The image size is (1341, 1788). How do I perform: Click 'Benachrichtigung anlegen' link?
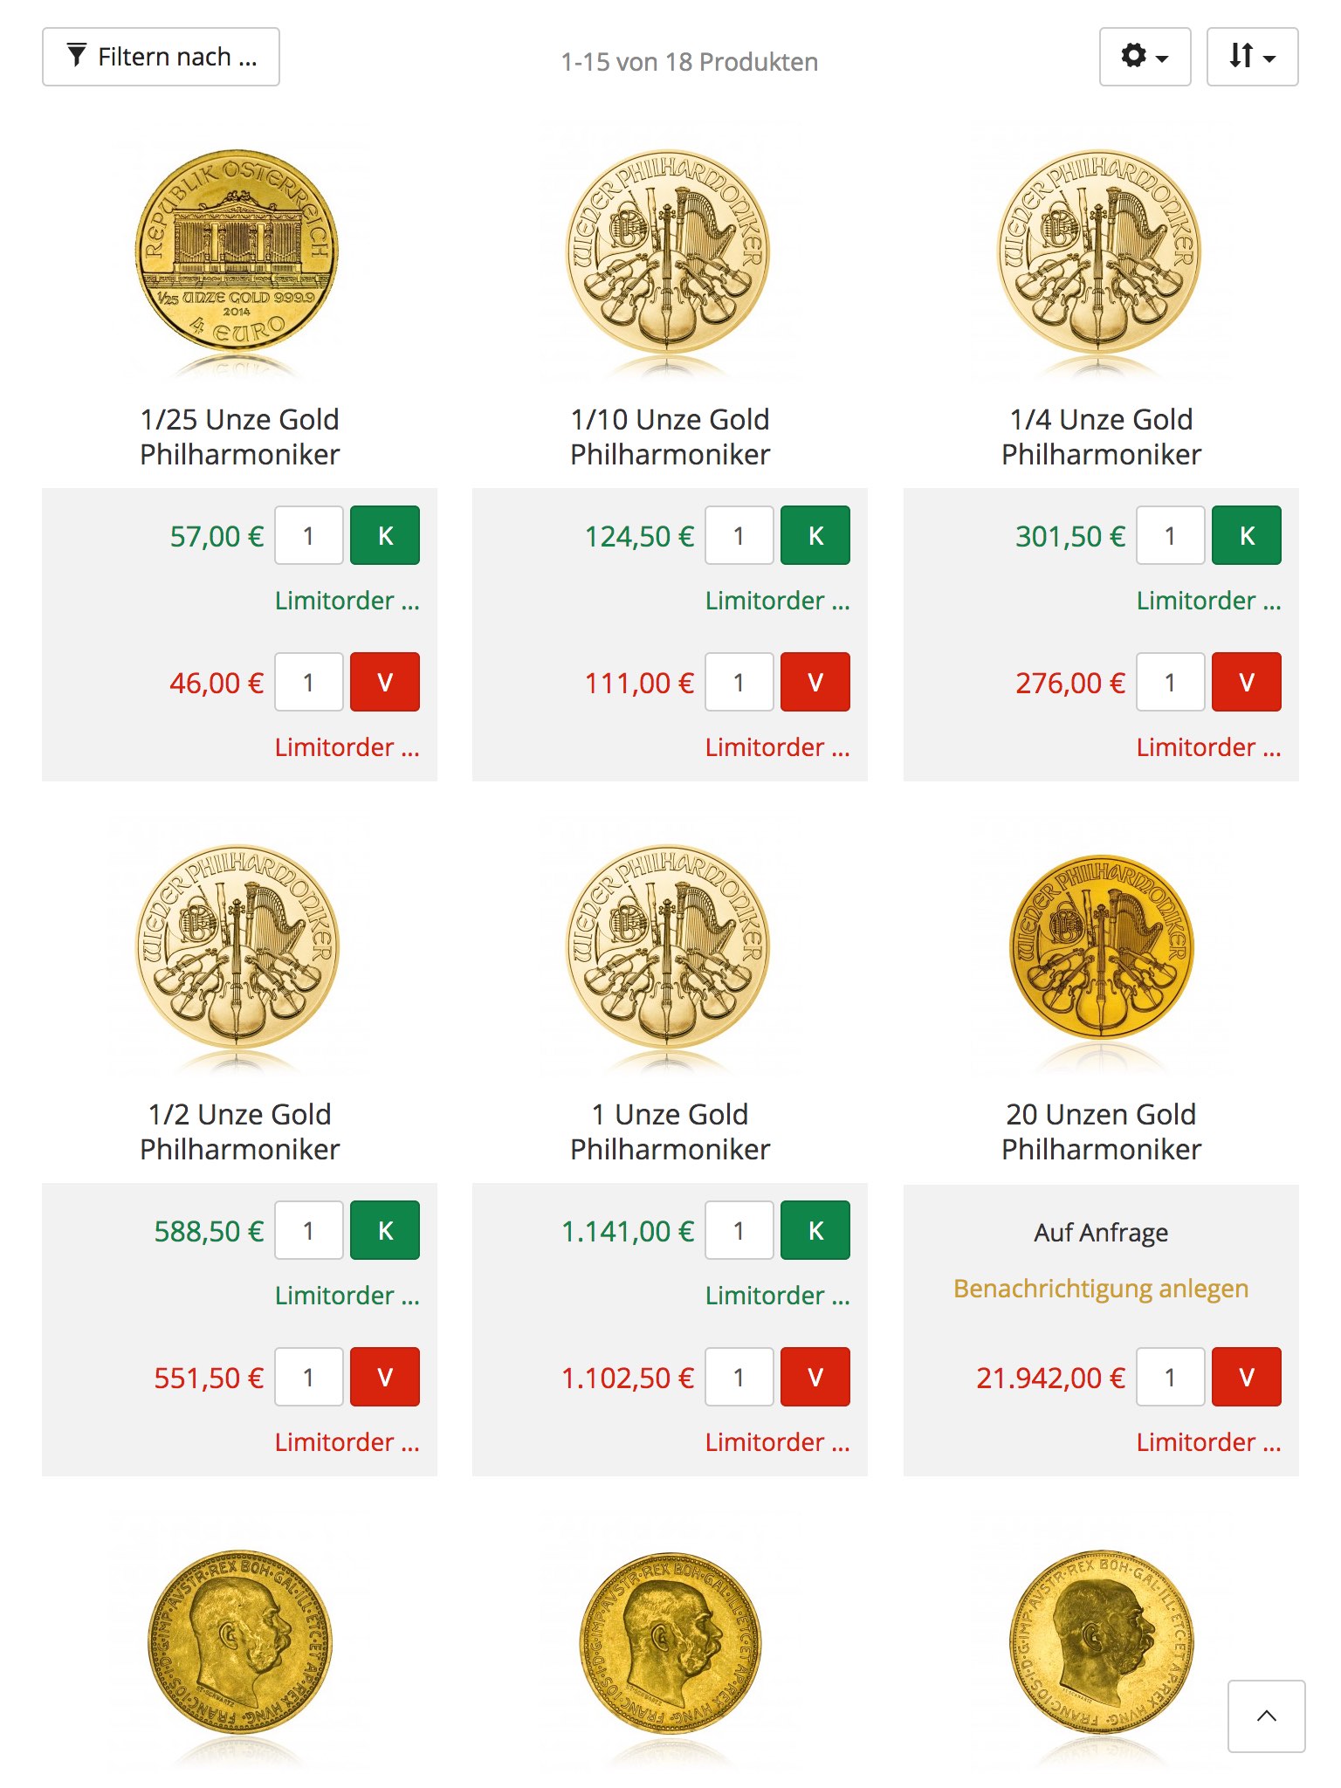1101,1289
